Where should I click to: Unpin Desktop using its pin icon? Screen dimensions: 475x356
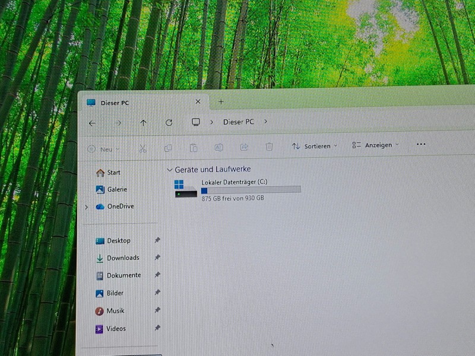(157, 240)
